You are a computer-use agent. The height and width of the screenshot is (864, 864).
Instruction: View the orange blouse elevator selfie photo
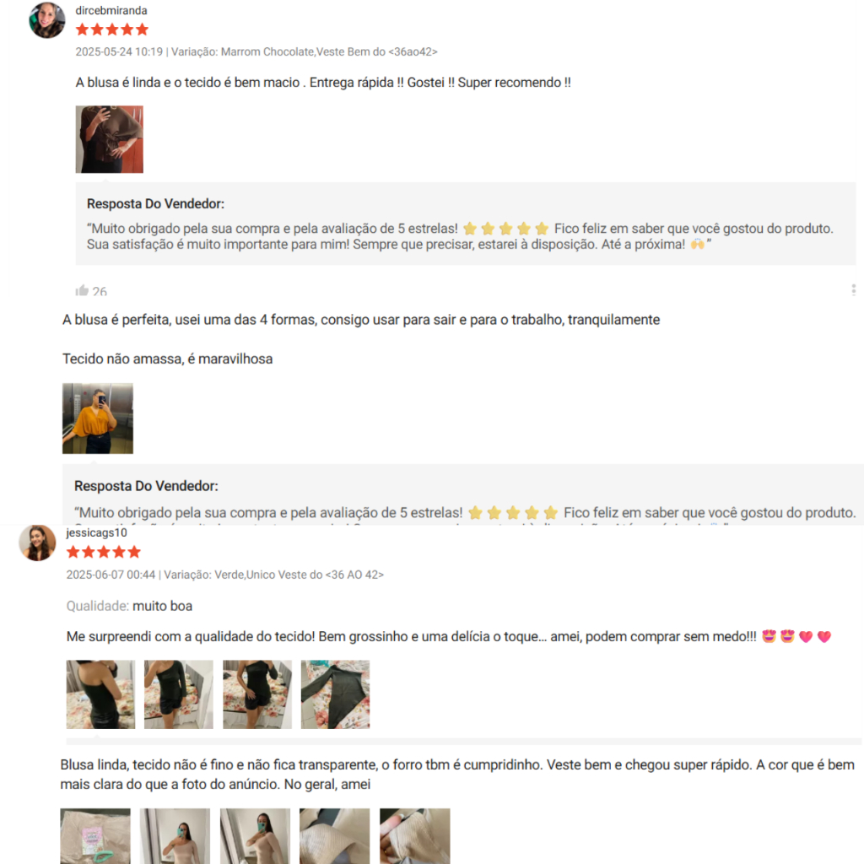98,418
